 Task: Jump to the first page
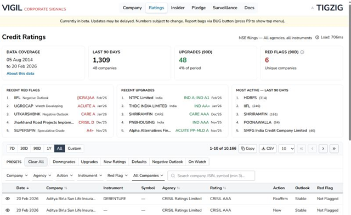[x=301, y=149]
